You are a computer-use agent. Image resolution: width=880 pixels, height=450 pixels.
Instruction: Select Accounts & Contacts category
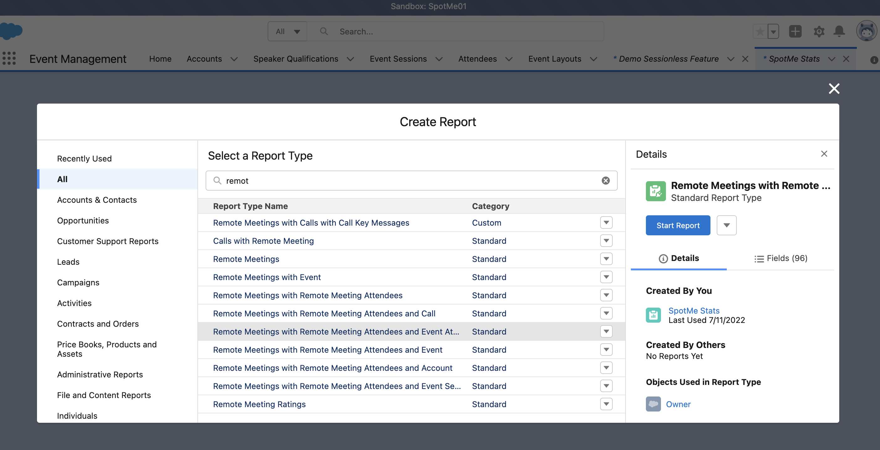click(x=118, y=200)
